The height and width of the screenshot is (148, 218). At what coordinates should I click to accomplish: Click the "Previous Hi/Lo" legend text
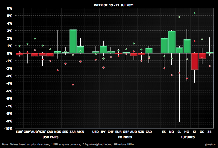[x=125, y=144]
